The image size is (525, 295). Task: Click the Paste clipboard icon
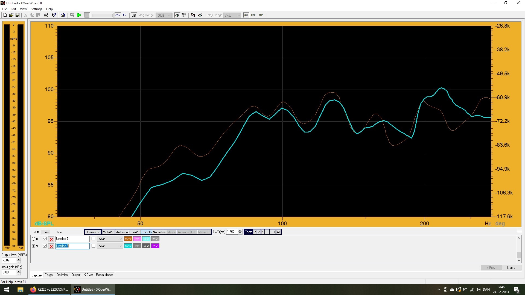tap(38, 15)
